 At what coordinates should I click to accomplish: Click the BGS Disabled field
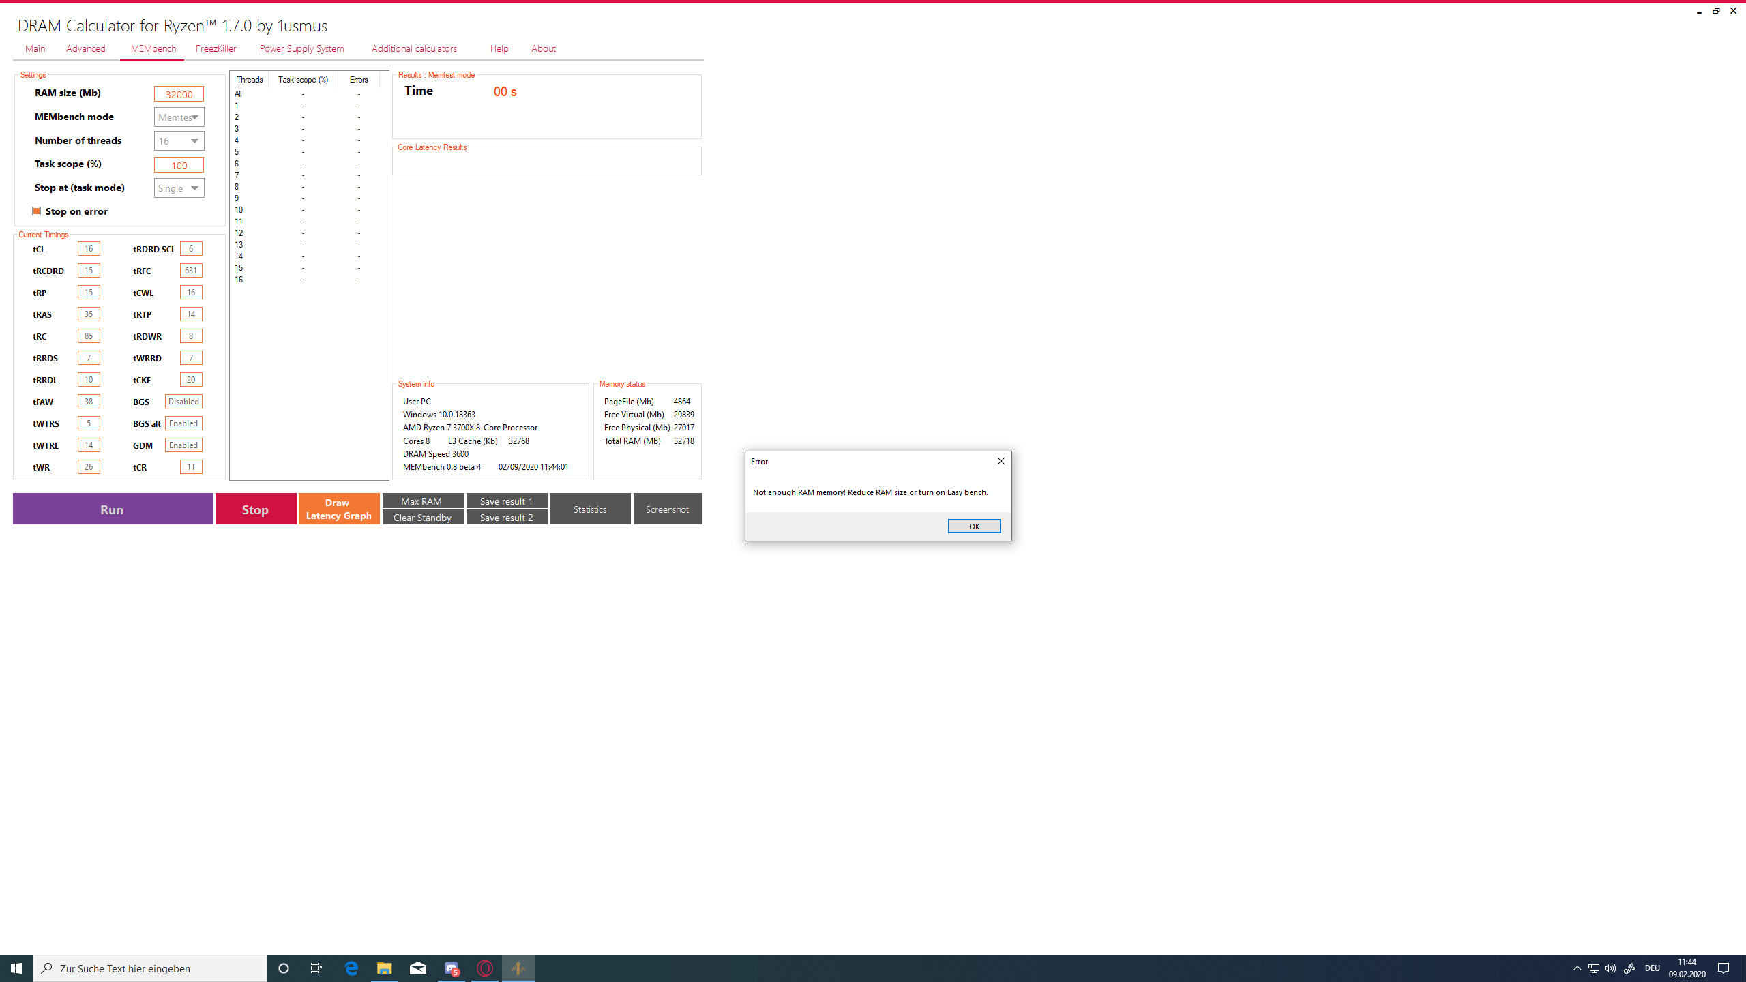click(x=183, y=402)
